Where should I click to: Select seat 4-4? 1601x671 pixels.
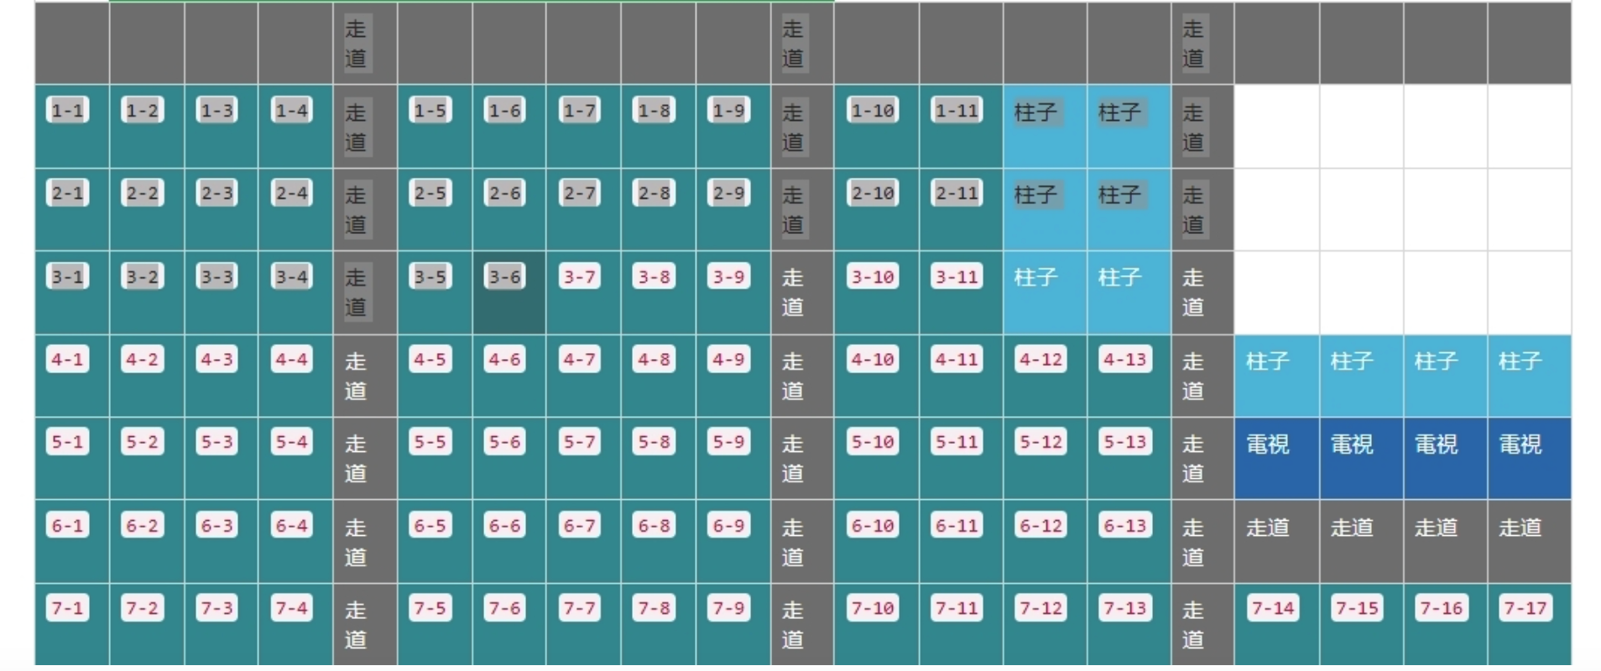click(291, 360)
